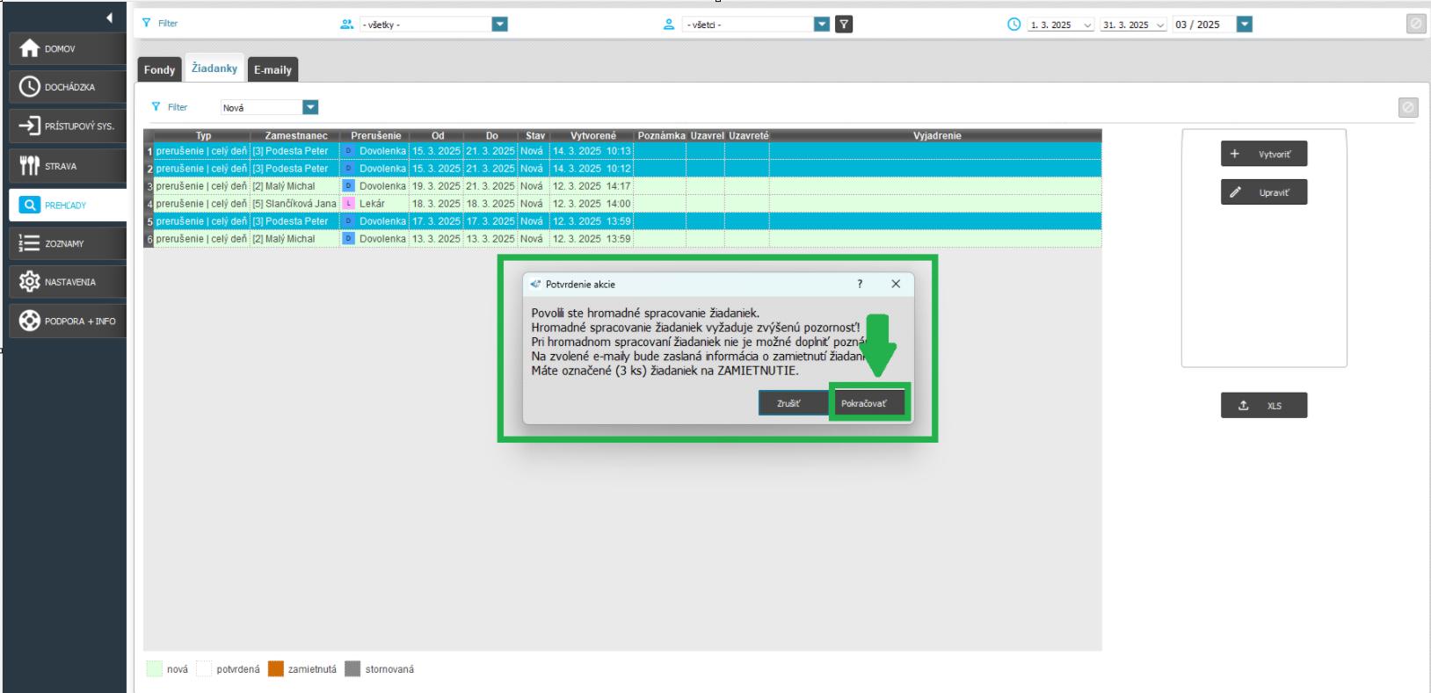1431x693 pixels.
Task: Click the Zrušiť button
Action: [x=789, y=403]
